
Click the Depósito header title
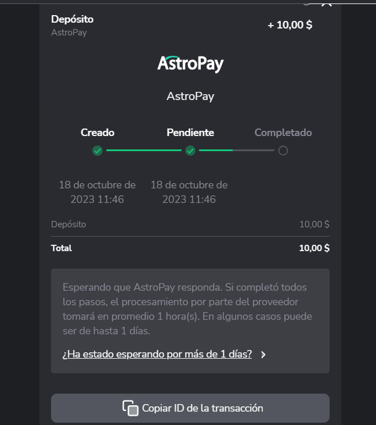point(72,19)
